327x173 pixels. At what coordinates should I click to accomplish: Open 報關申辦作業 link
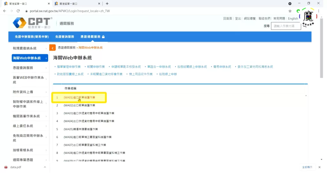tap(96, 67)
